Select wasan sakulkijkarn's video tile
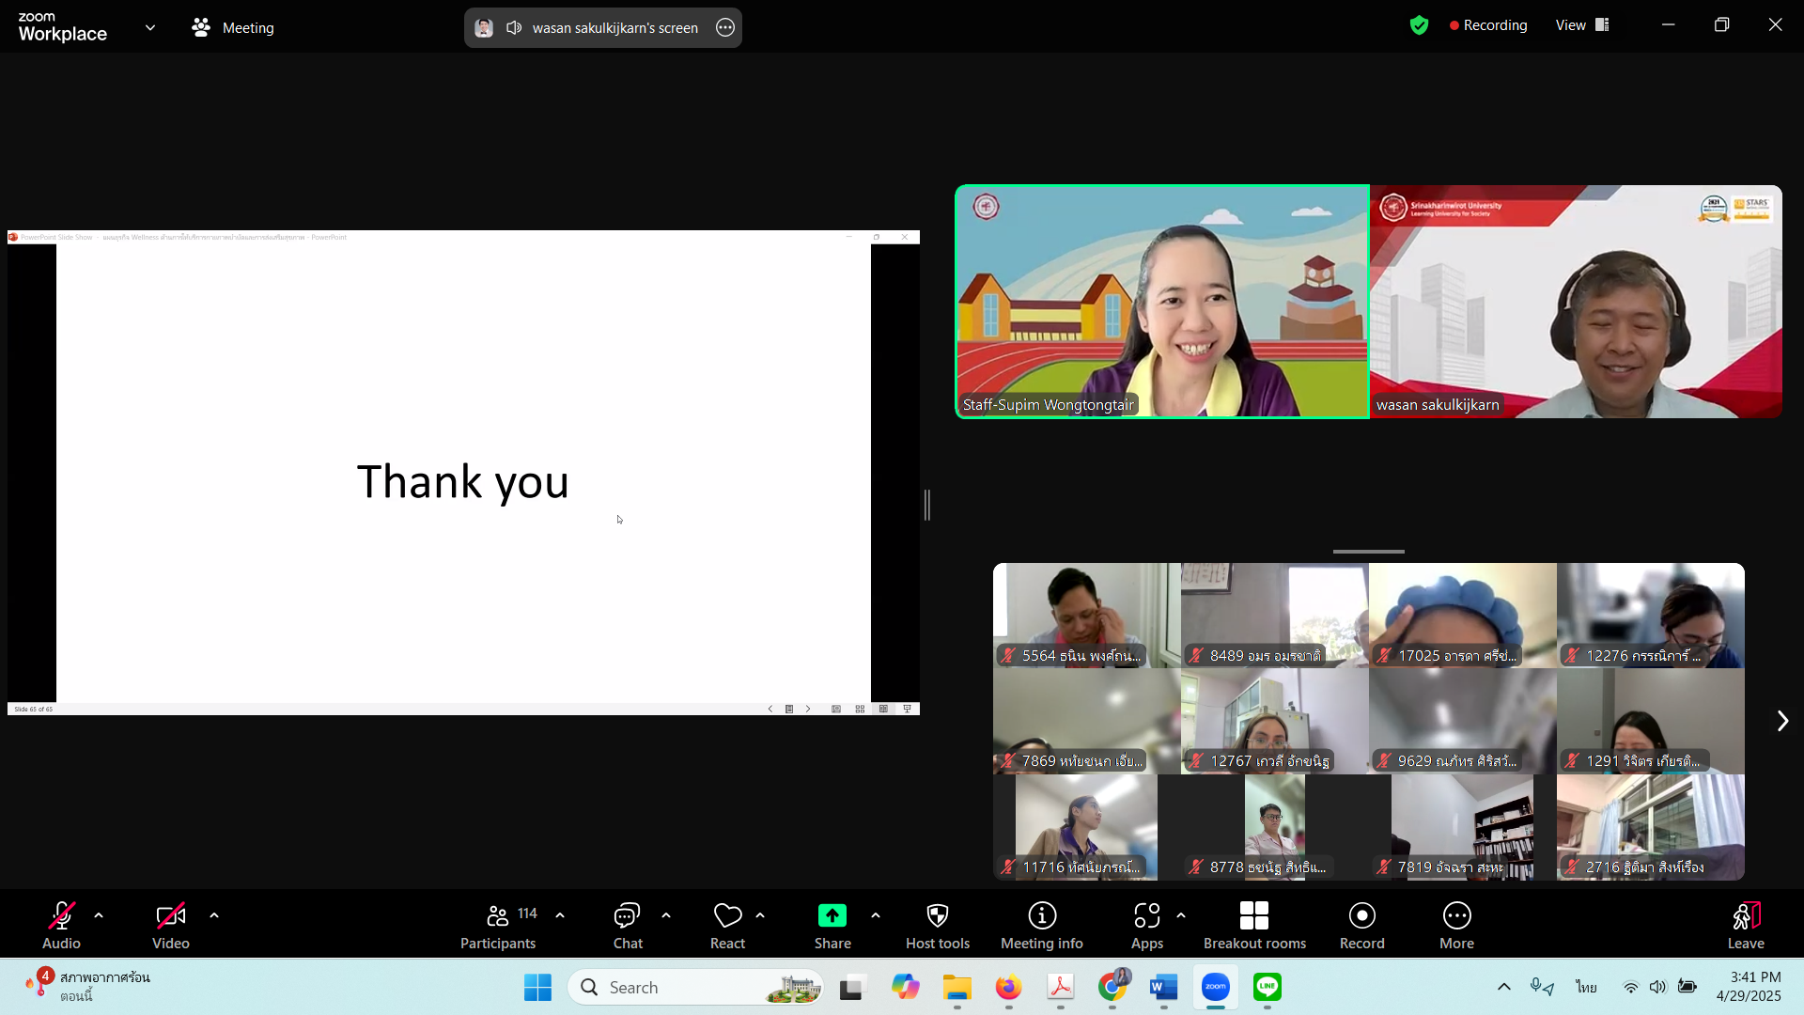 click(x=1576, y=302)
